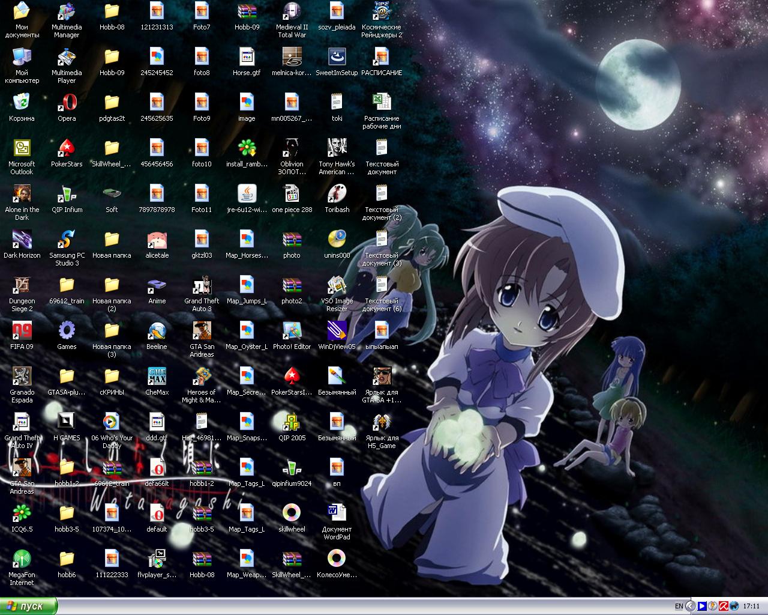Launch Alone in the Dark shortcut
Viewport: 768px width, 615px height.
pos(22,193)
